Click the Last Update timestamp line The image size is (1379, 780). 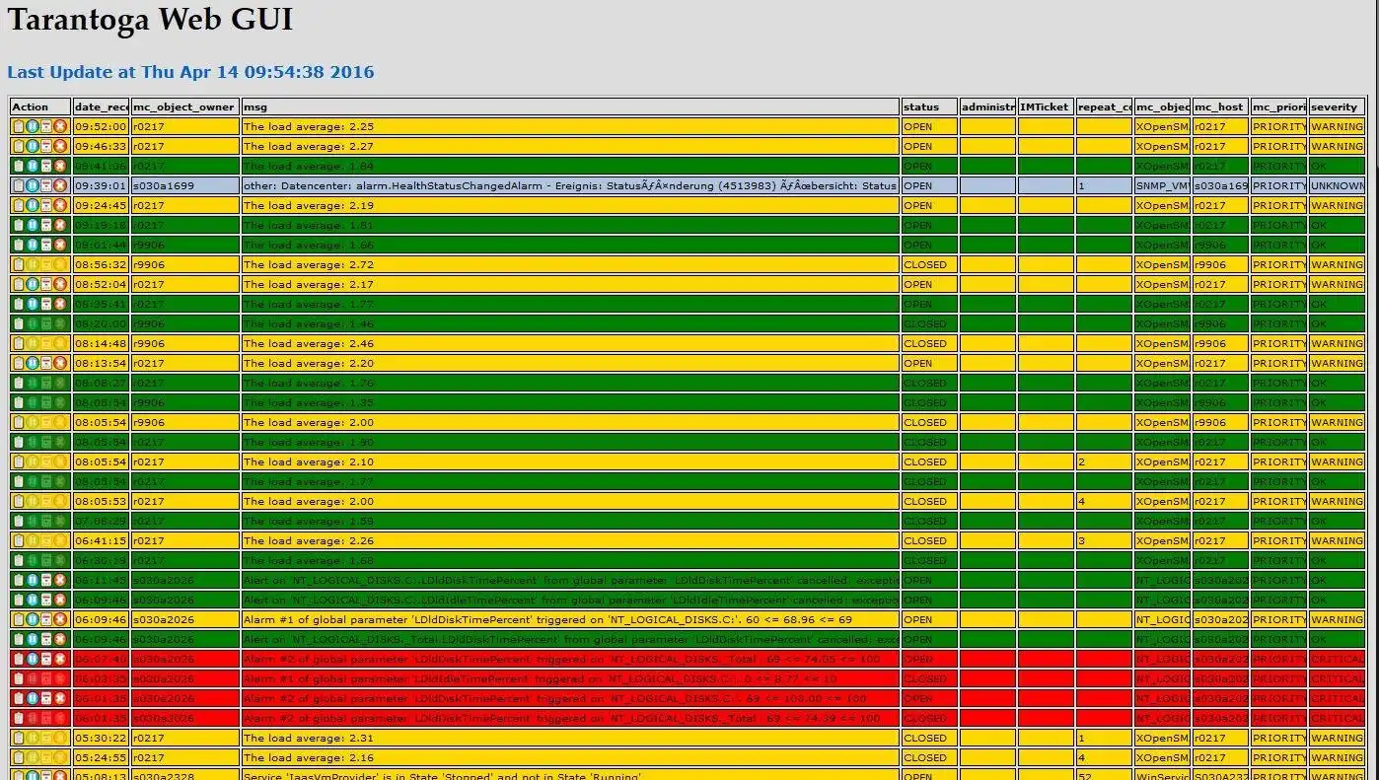click(x=190, y=72)
